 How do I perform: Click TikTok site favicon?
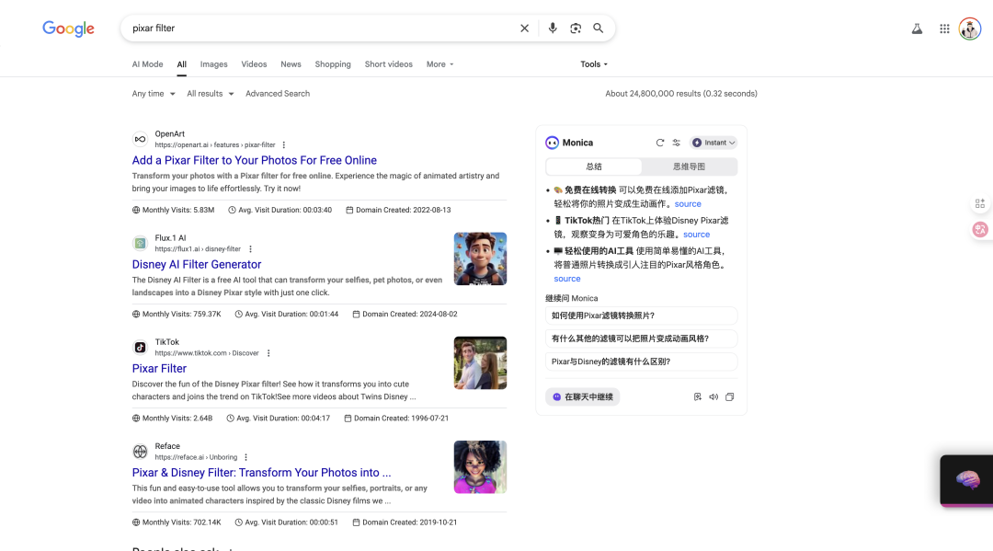140,347
